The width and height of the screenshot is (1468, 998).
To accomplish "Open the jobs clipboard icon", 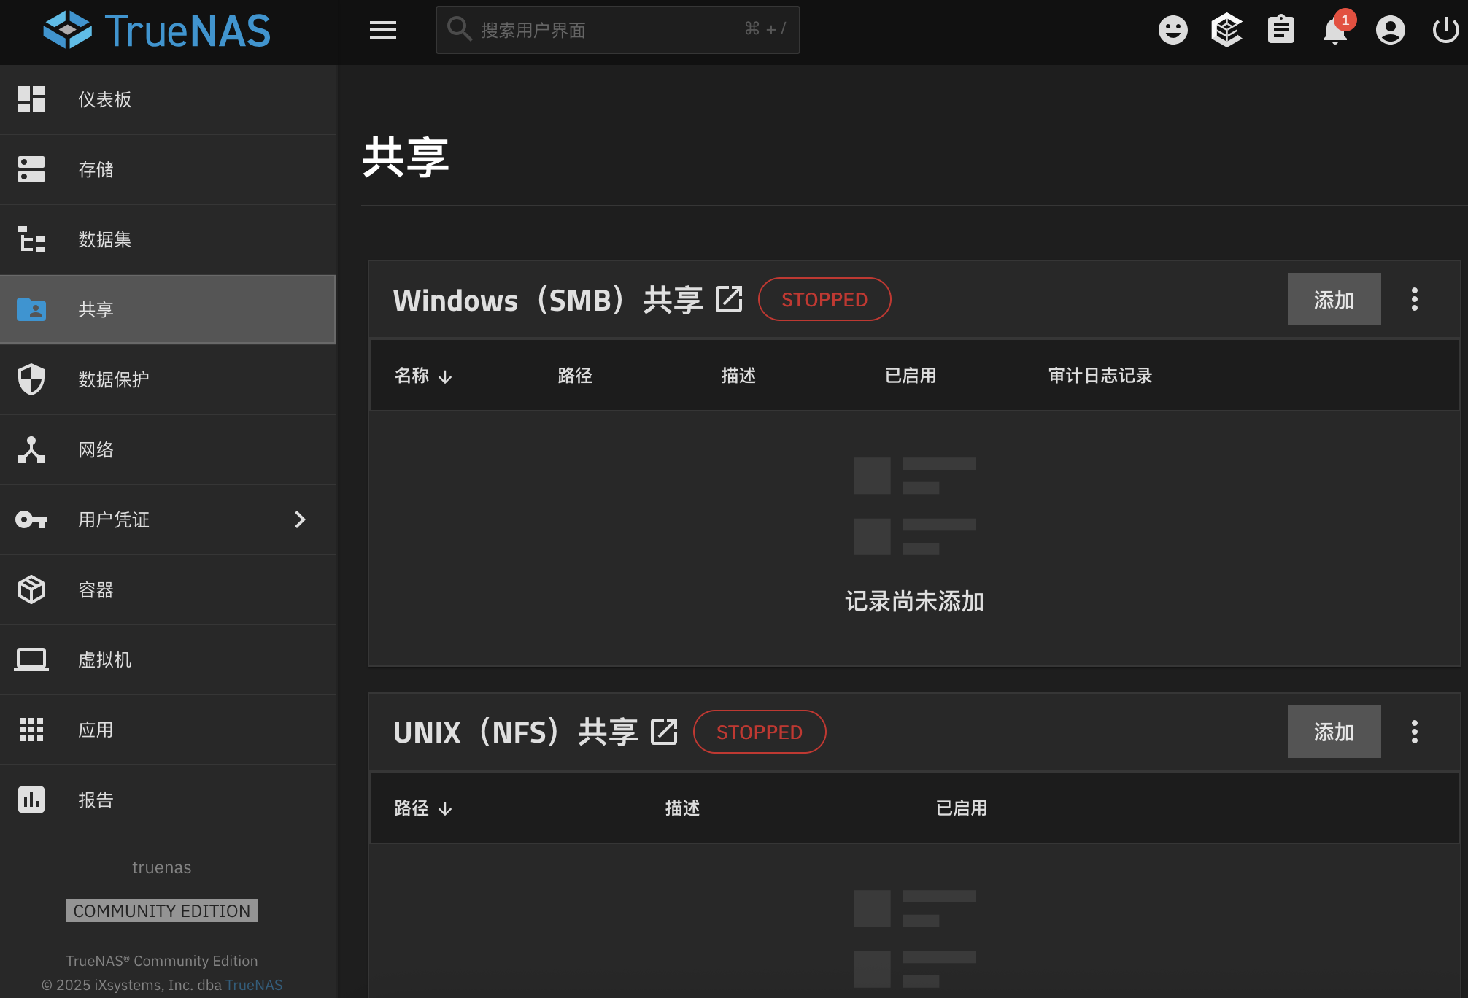I will tap(1280, 30).
